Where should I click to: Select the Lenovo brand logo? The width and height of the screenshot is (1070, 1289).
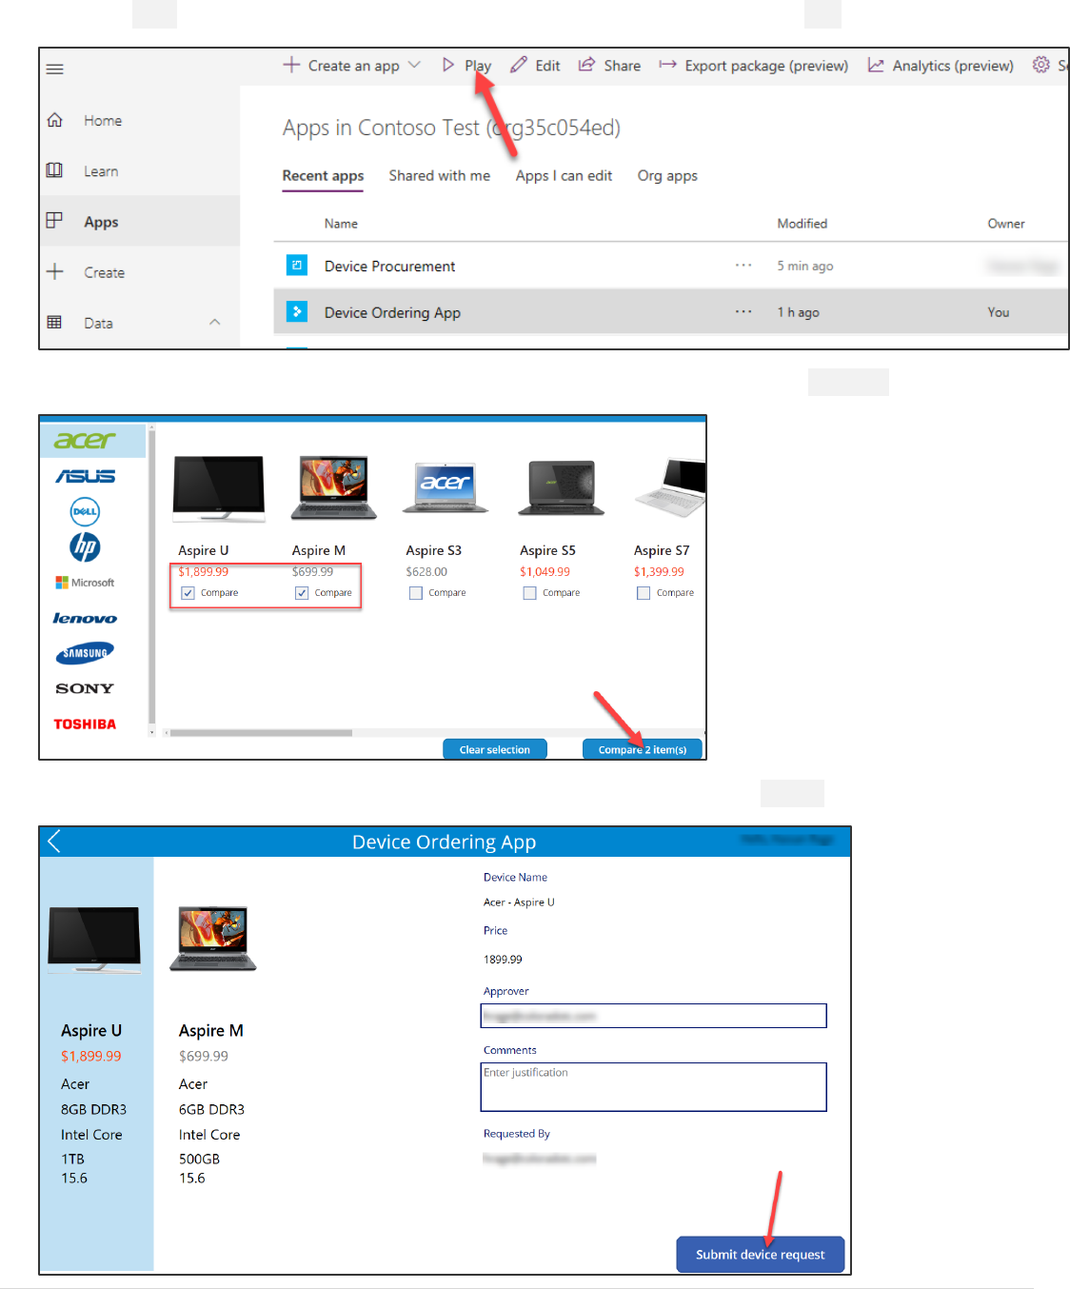point(85,618)
